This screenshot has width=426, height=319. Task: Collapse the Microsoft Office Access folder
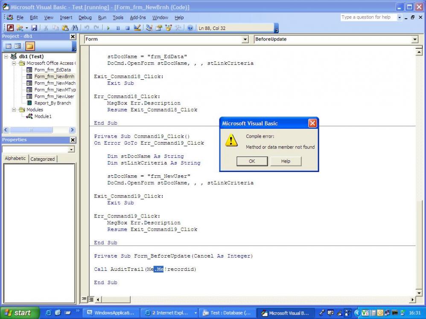point(14,63)
